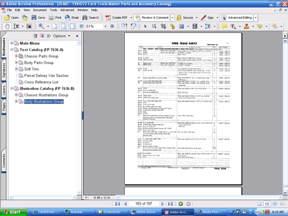
Task: Set view to Actual Size page icon
Action: (x=55, y=26)
